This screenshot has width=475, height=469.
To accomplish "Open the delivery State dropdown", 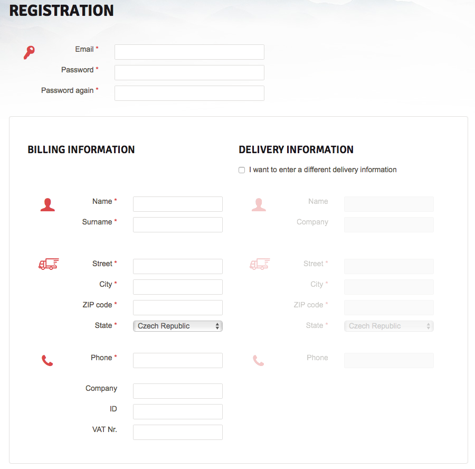I will [x=389, y=326].
